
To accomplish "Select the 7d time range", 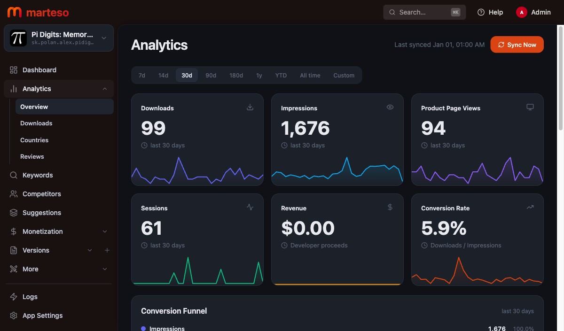I will click(x=141, y=75).
